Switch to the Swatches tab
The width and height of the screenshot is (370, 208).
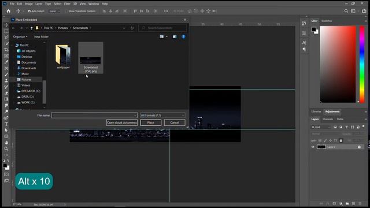(327, 21)
